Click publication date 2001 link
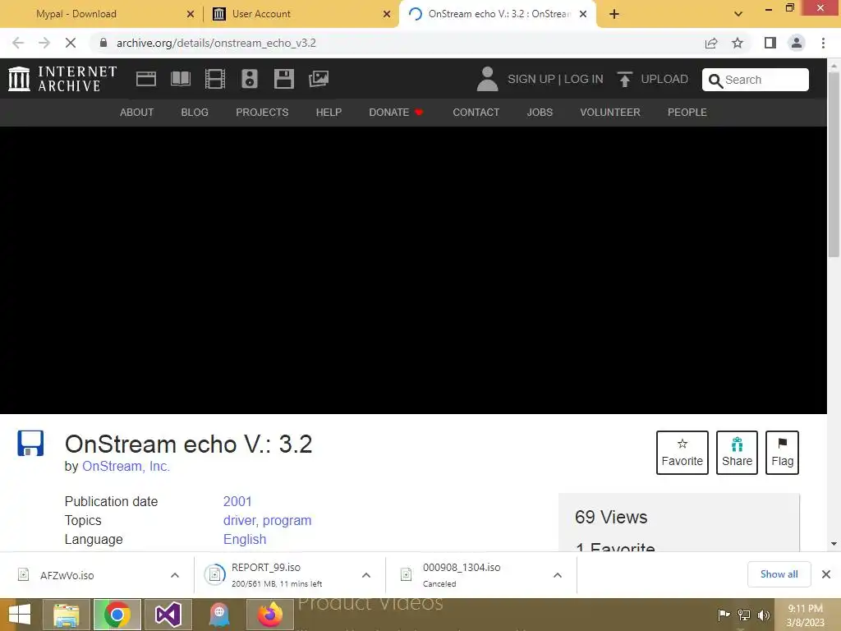 (237, 501)
